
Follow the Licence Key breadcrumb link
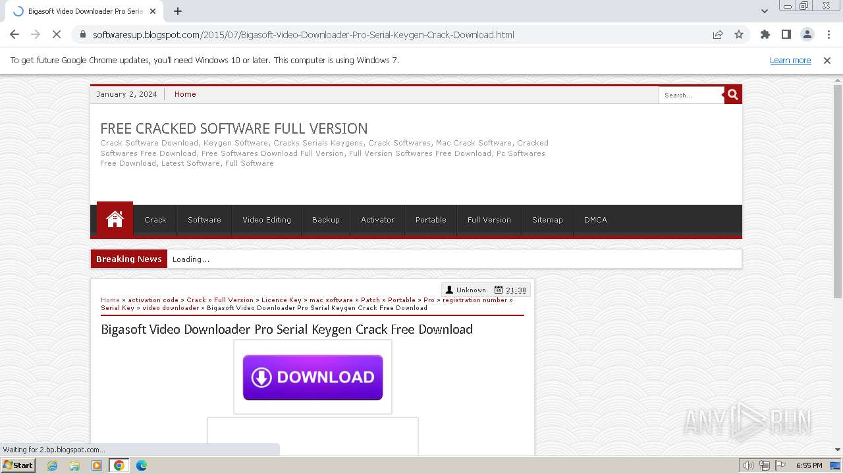(281, 300)
